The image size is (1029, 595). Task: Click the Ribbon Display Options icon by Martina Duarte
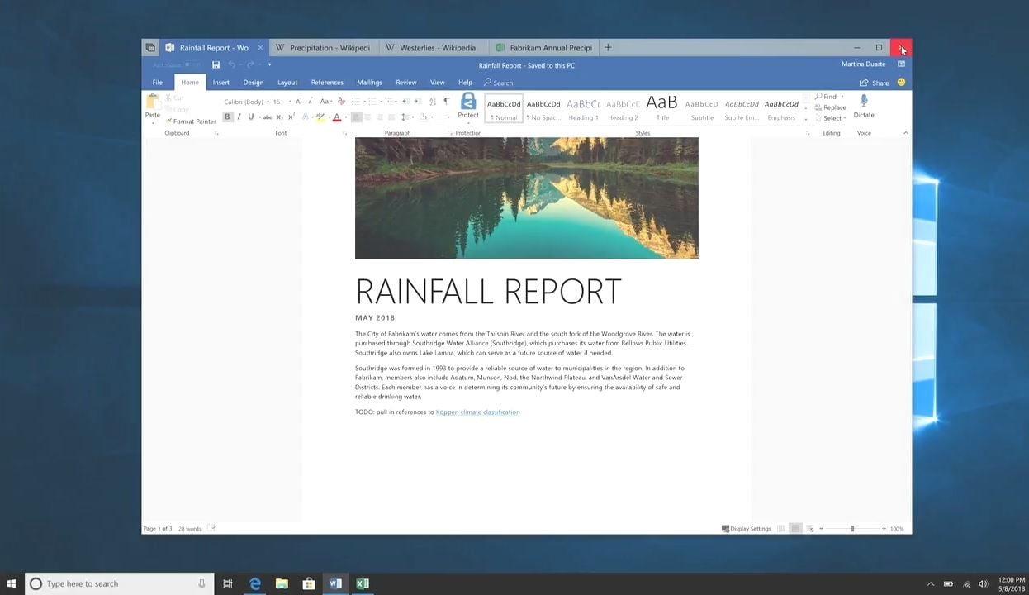901,64
